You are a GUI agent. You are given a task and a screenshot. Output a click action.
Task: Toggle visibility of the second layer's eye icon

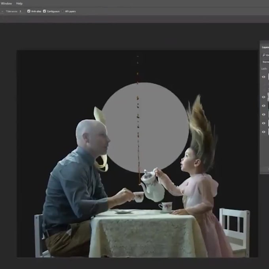point(264,97)
